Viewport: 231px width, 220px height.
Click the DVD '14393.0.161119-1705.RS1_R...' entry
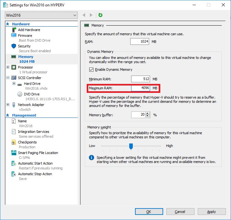(50, 99)
